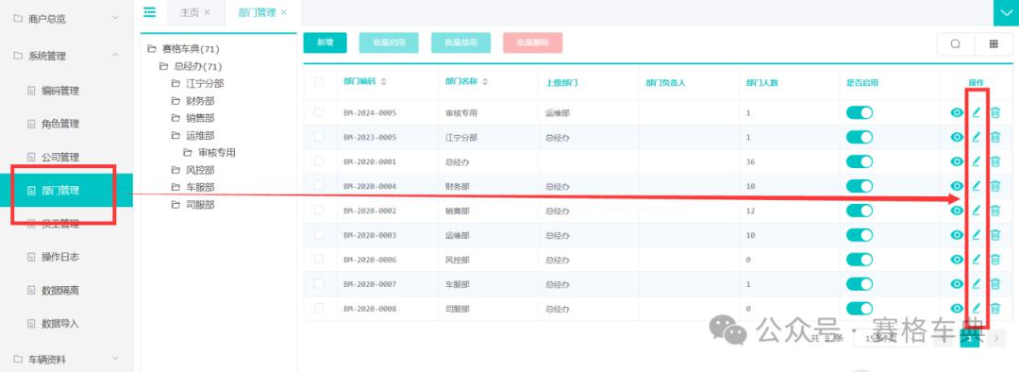View details of the BM-2020-0007 row
1019x372 pixels.
tap(956, 283)
